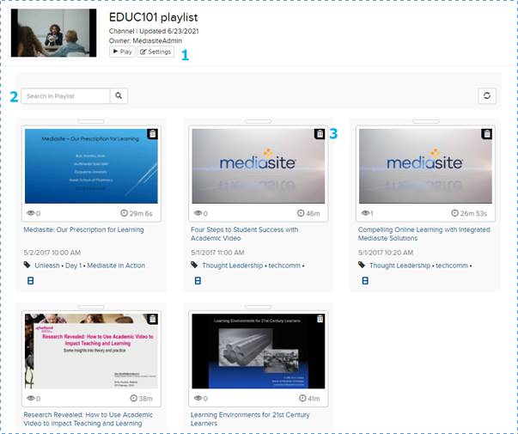Grab drag handle above Compelling Online Learning card

click(425, 121)
